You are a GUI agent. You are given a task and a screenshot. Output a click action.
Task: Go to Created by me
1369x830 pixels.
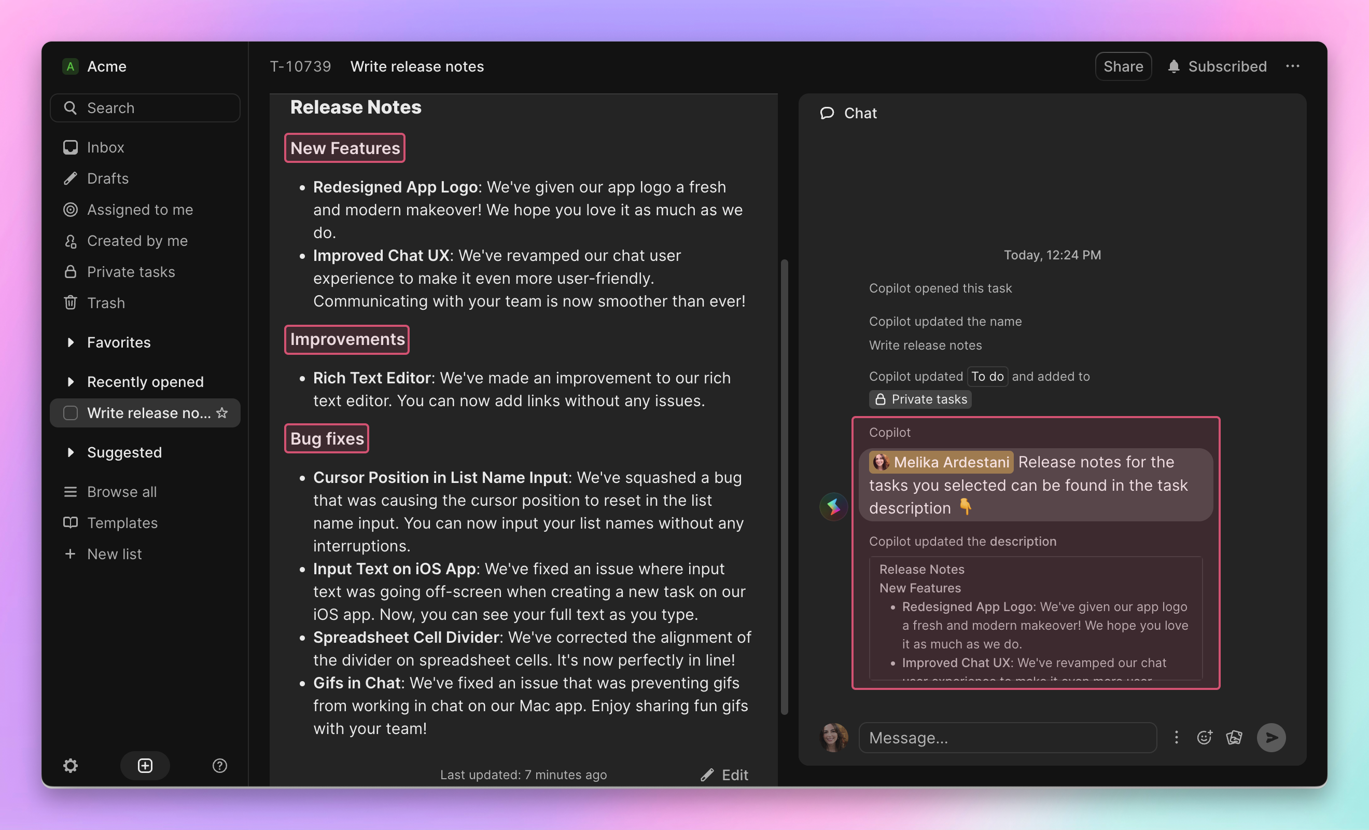click(145, 240)
